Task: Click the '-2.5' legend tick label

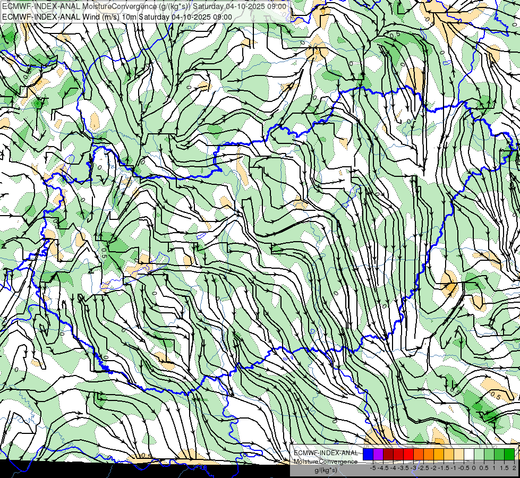Action: tap(423, 468)
